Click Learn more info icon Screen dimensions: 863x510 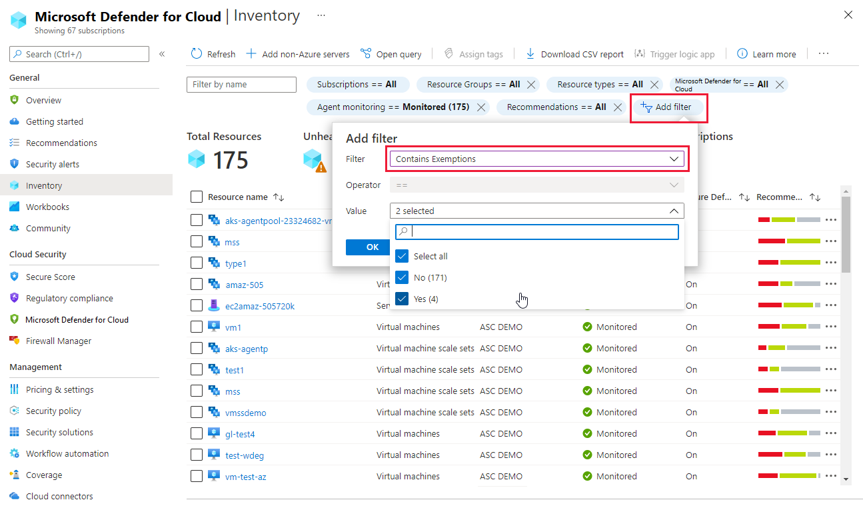click(x=742, y=54)
